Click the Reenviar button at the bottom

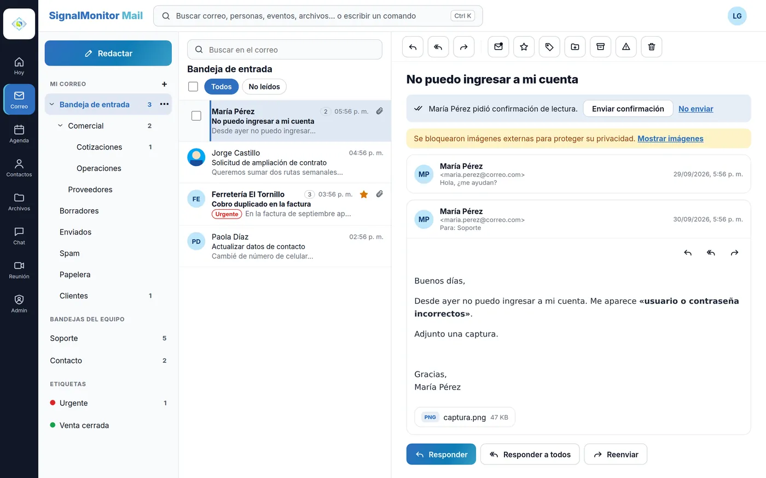(x=616, y=455)
